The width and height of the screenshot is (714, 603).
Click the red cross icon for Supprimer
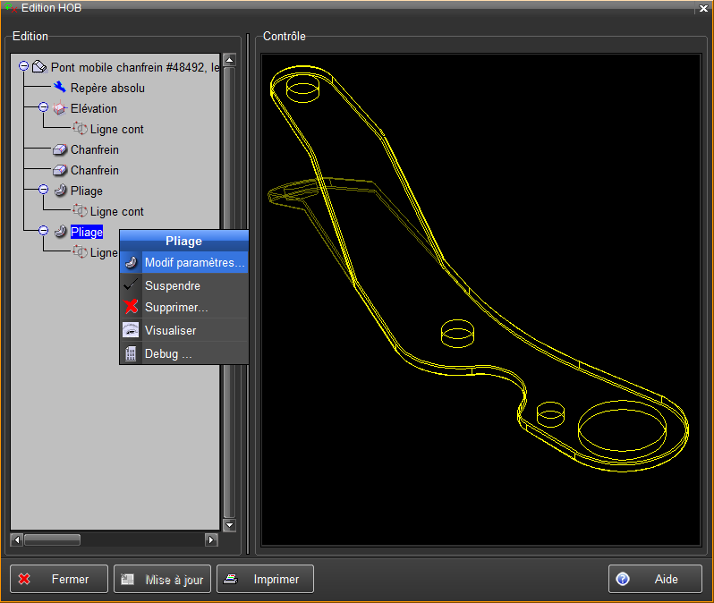point(131,308)
